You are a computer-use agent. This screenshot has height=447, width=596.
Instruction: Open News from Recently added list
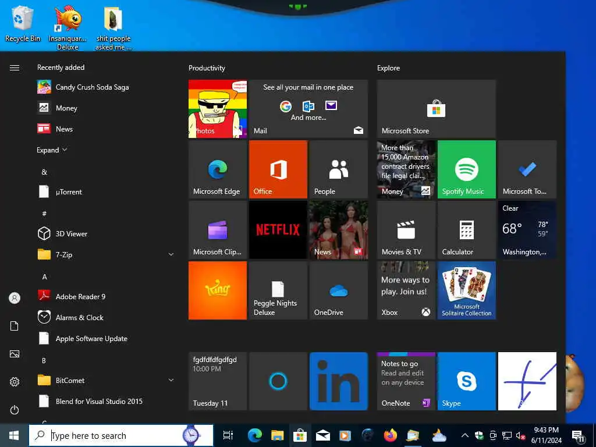(106, 129)
